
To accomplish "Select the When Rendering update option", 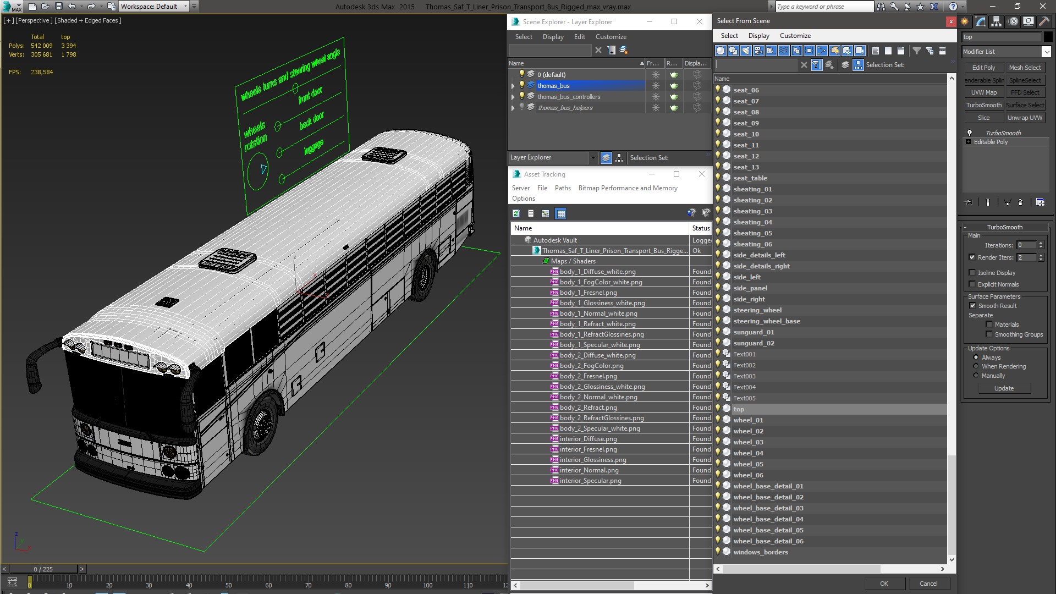I will (x=976, y=366).
